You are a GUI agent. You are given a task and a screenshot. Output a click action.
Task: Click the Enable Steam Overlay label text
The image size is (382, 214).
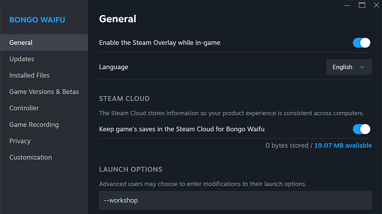[x=159, y=43]
